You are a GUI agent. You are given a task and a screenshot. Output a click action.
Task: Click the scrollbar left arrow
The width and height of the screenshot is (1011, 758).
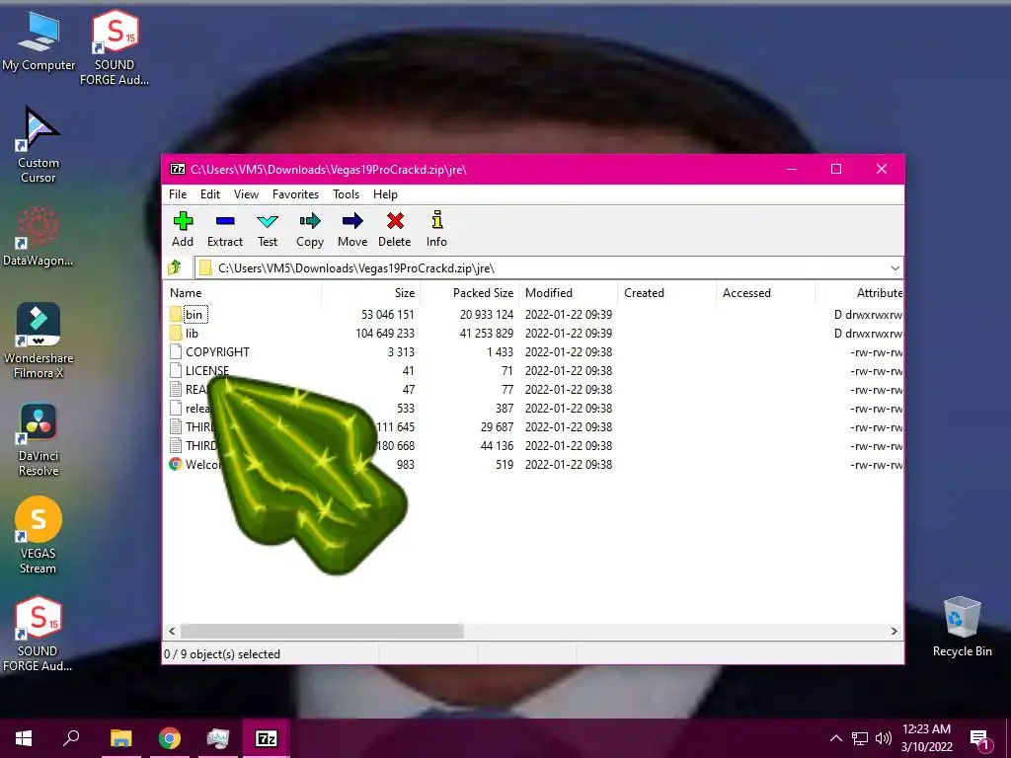(172, 631)
